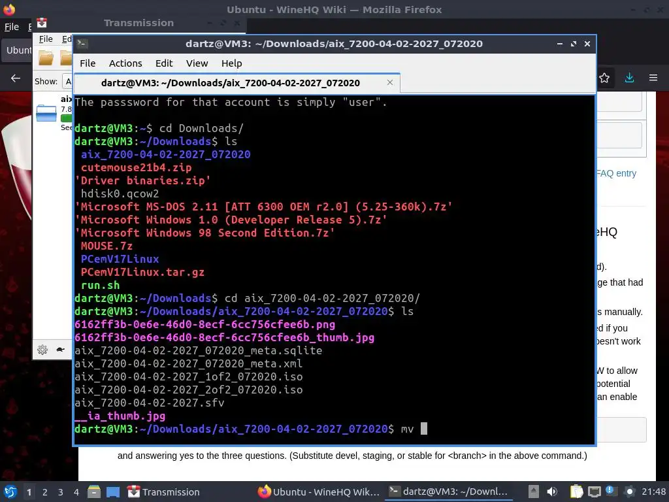Open Actions menu in terminal
This screenshot has width=669, height=502.
(125, 63)
